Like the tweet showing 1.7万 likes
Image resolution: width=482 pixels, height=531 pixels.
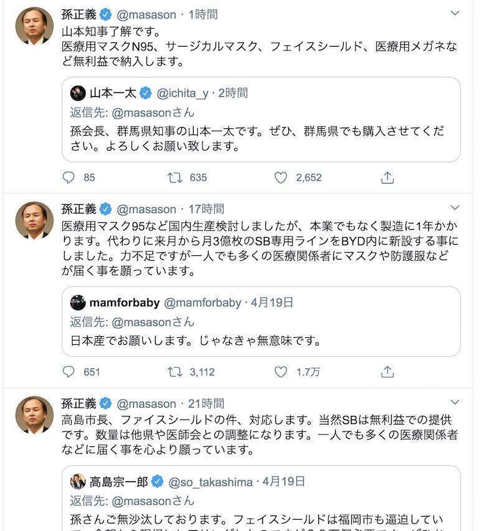[280, 369]
